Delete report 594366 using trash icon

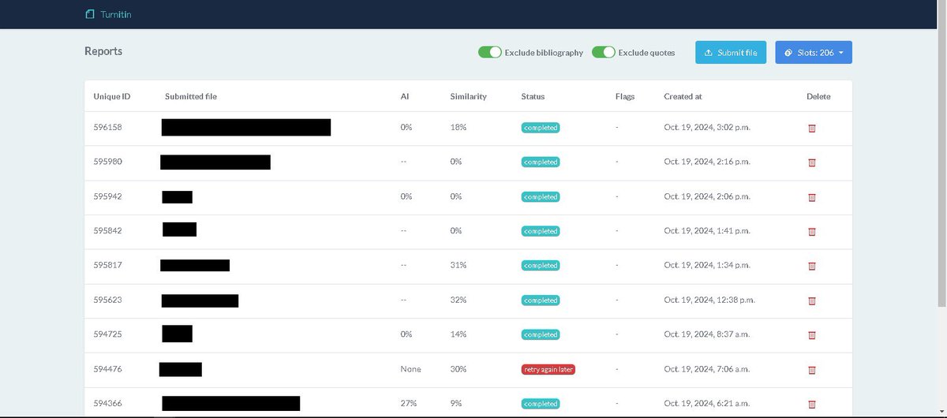coord(812,404)
